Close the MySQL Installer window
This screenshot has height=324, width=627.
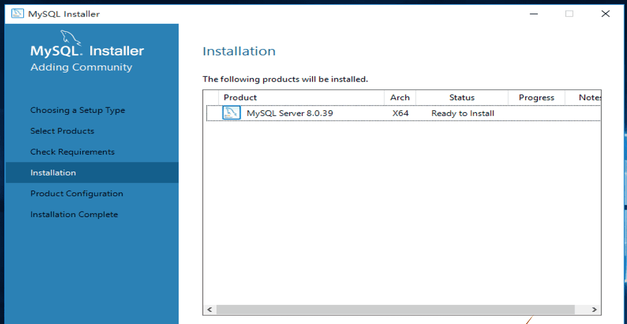(605, 14)
